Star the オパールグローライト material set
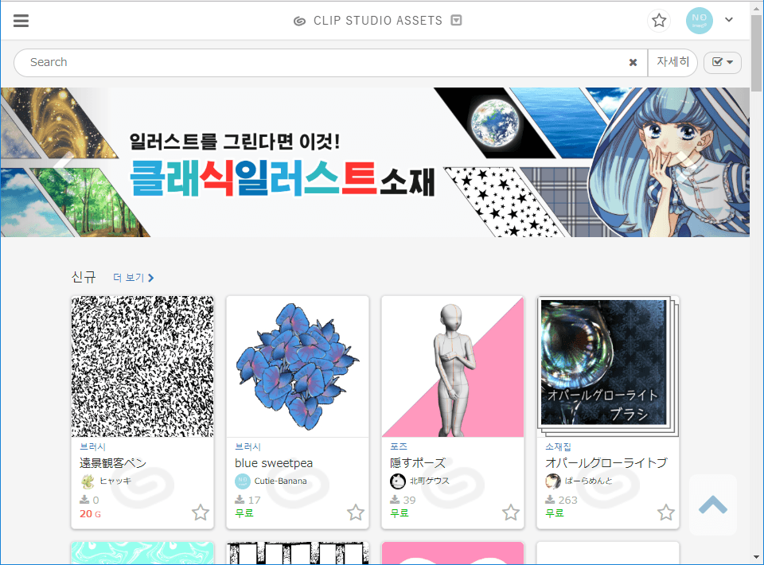This screenshot has height=565, width=764. pyautogui.click(x=665, y=513)
